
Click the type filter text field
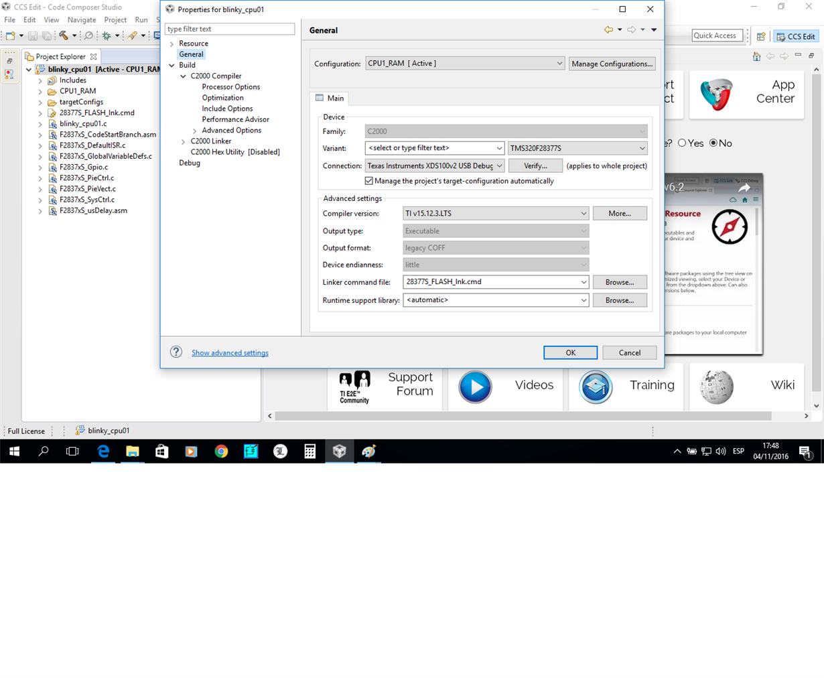230,29
